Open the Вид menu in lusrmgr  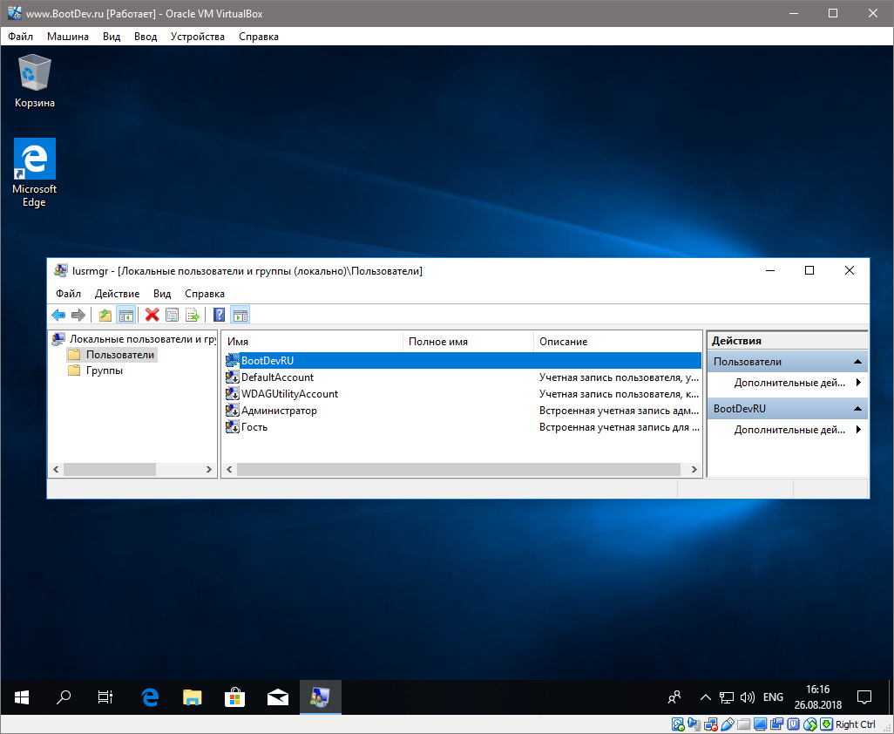[x=162, y=294]
